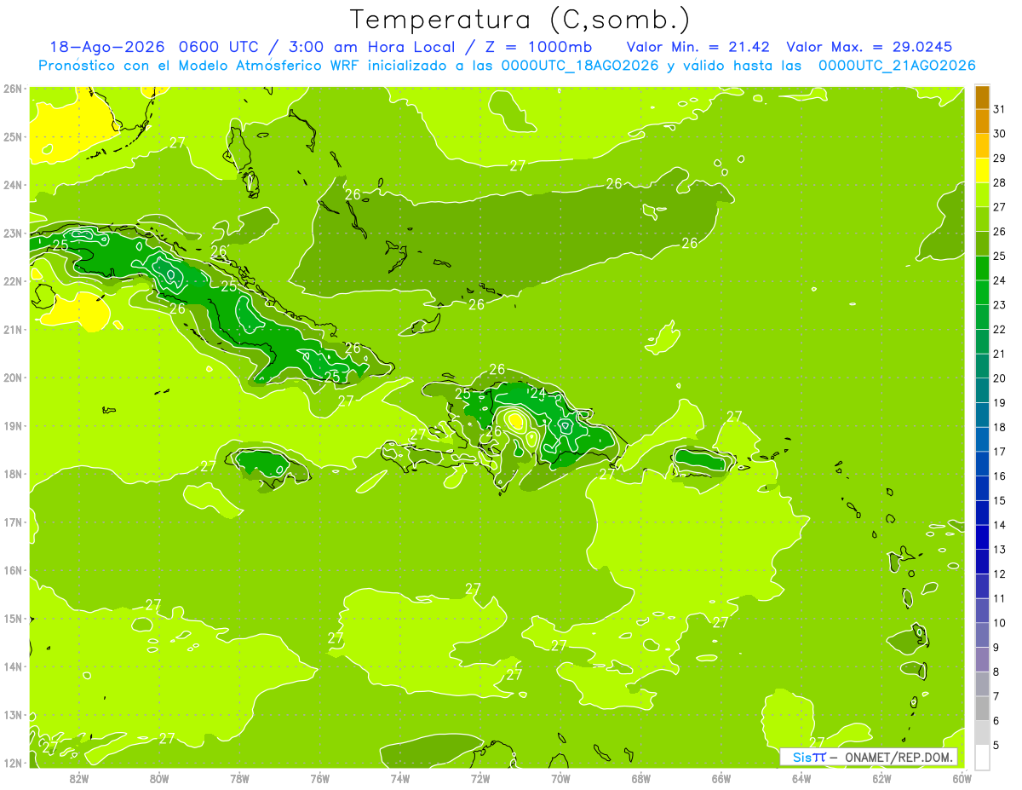Click the 76W longitude axis label
This screenshot has width=1022, height=790.
(x=320, y=778)
